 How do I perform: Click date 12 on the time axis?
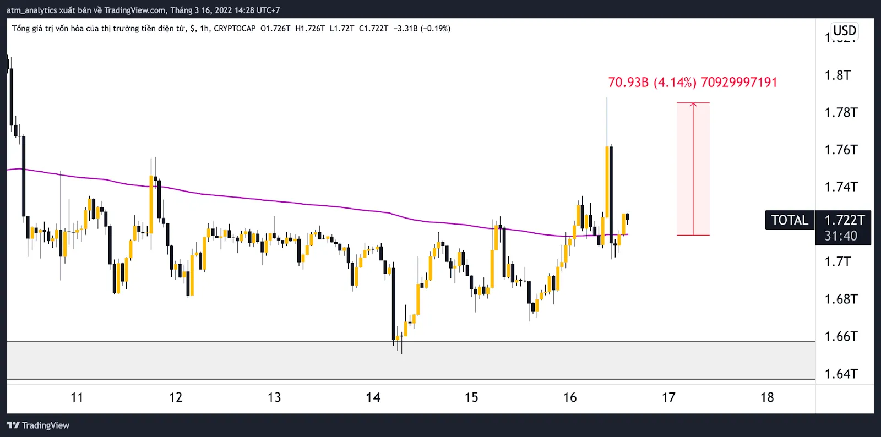pos(176,397)
